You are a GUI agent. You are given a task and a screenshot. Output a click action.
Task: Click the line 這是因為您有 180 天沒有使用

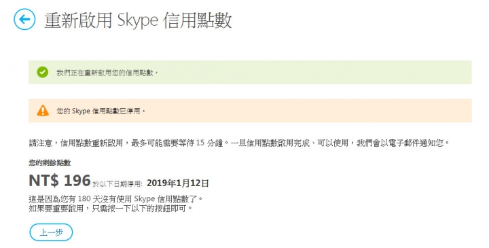[x=115, y=198]
